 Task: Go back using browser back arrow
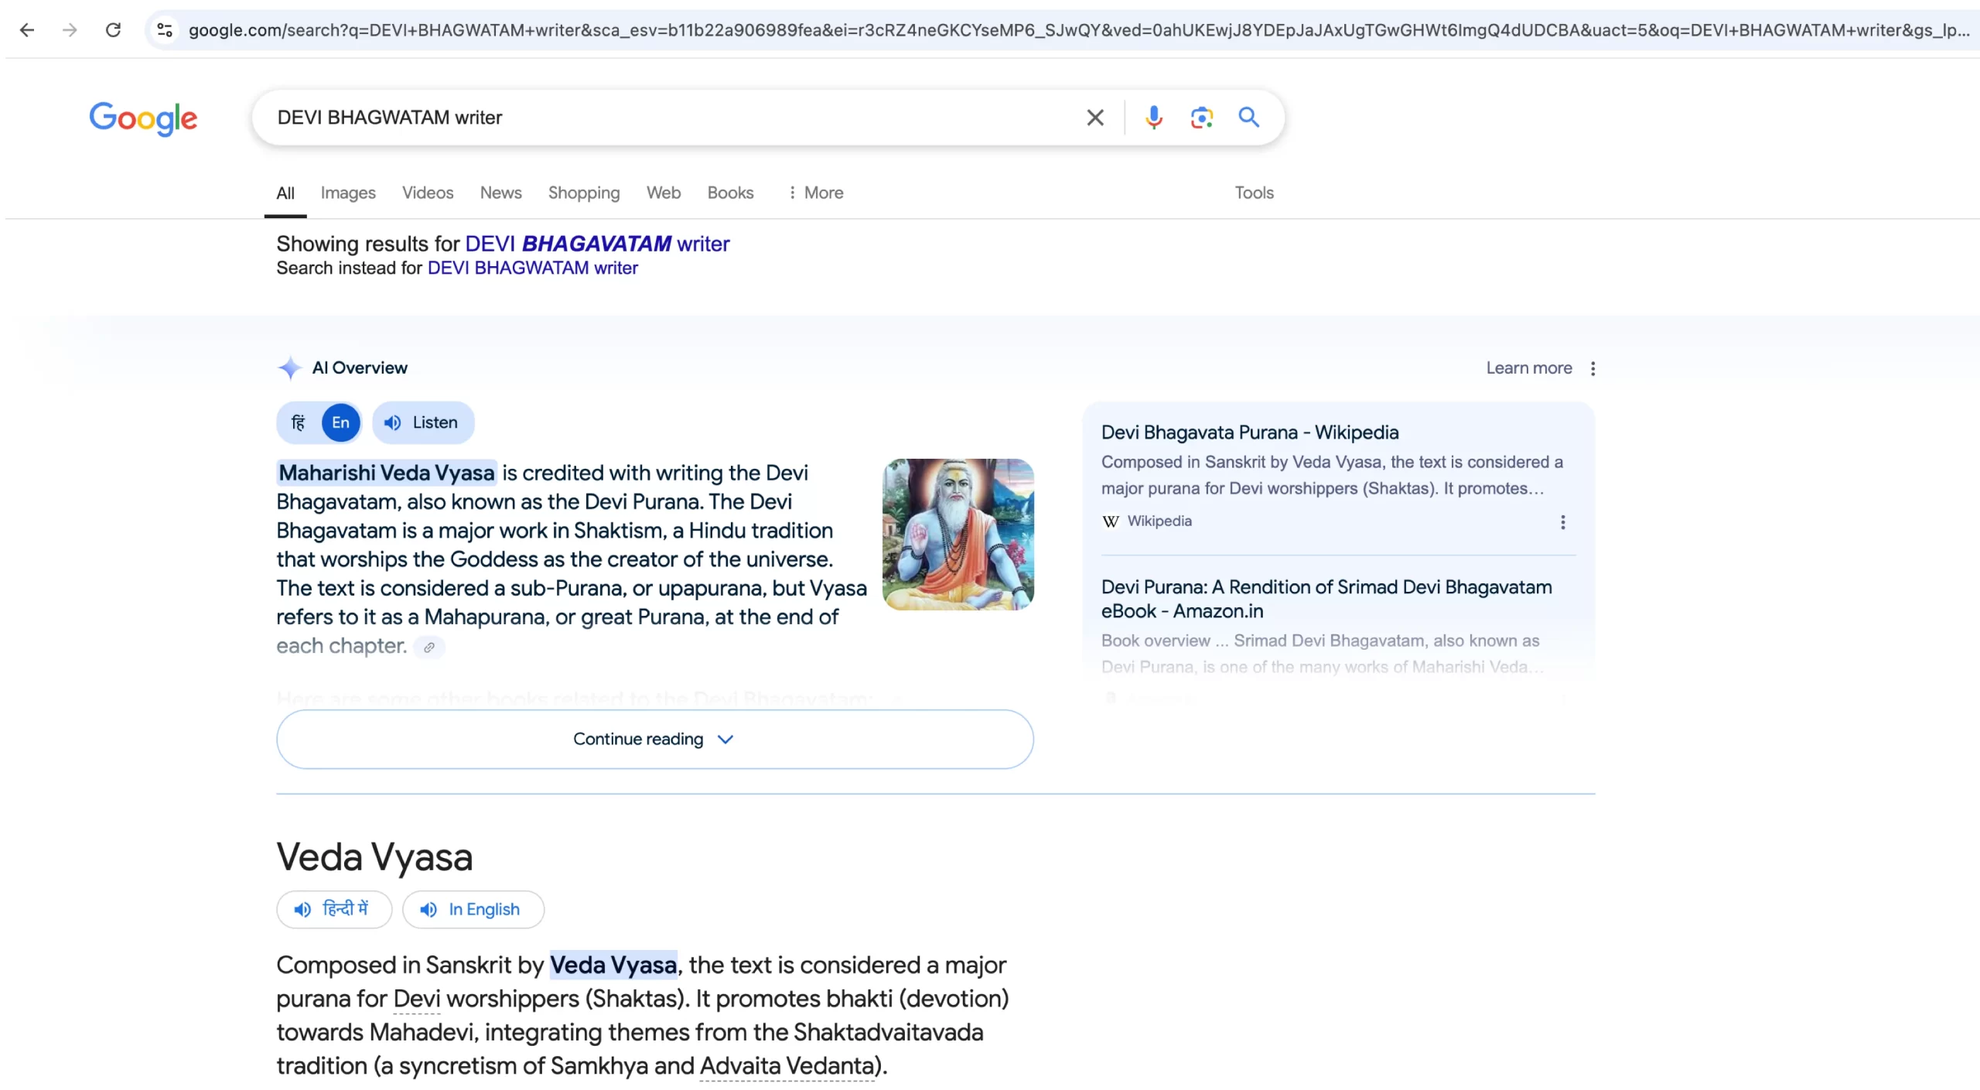pos(27,30)
